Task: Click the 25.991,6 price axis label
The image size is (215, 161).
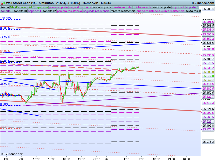Action: [208, 22]
